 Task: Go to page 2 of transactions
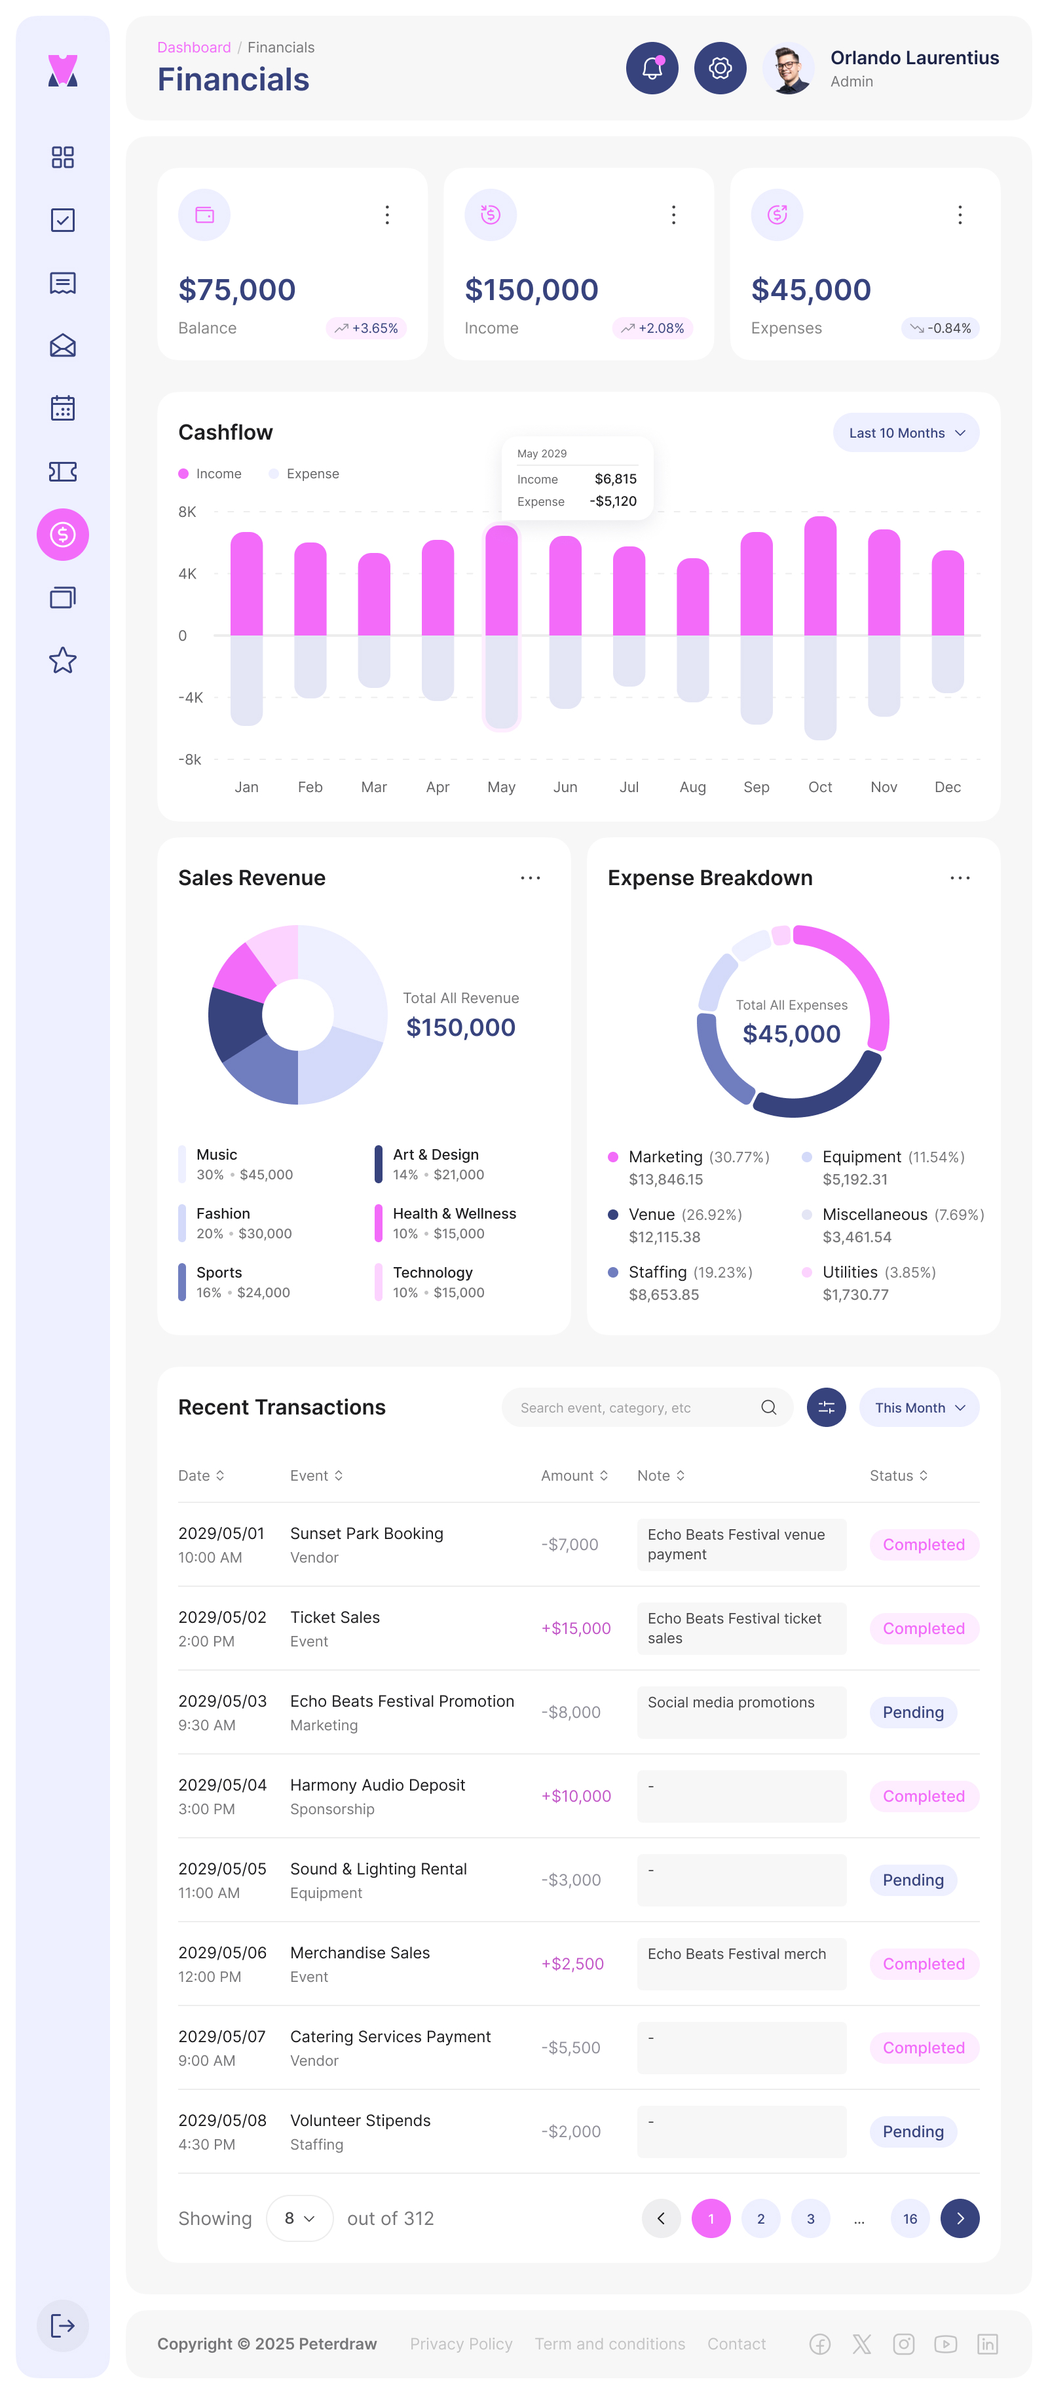(761, 2218)
